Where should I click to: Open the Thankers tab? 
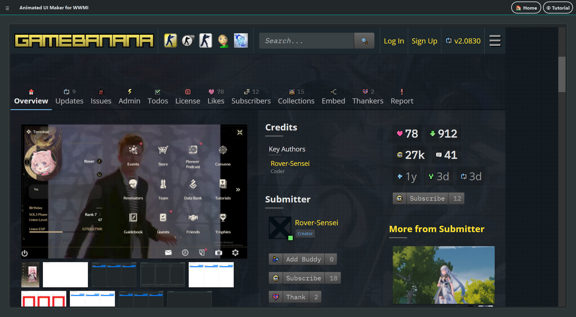[x=368, y=101]
